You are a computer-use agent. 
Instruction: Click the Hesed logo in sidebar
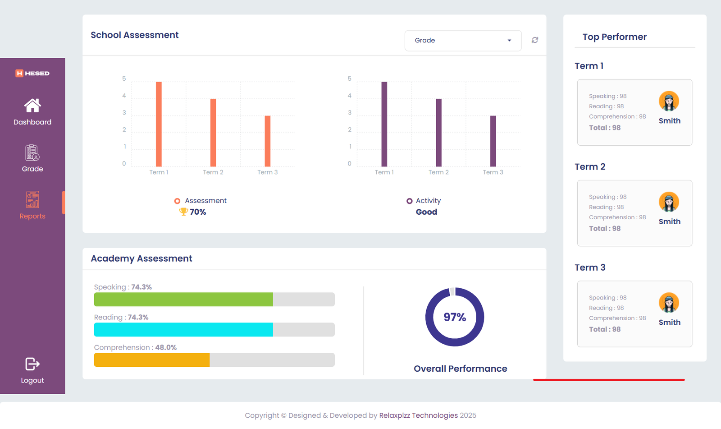[32, 73]
